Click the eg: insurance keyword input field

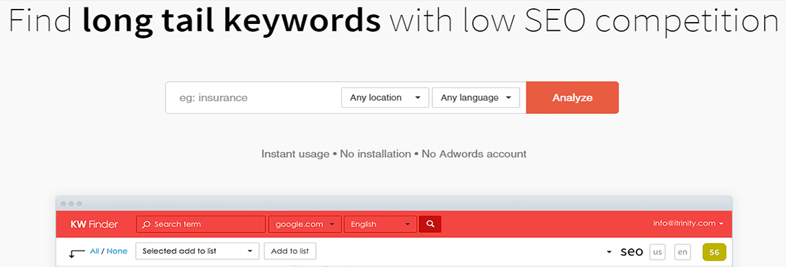coord(253,97)
